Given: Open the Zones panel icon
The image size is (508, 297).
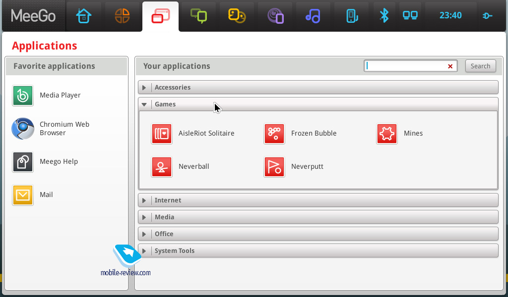Looking at the screenshot, I should [122, 15].
